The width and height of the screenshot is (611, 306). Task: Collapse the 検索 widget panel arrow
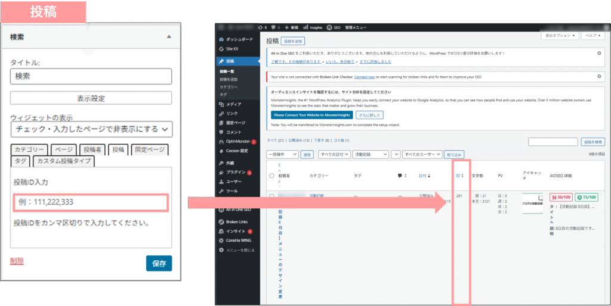tap(169, 37)
